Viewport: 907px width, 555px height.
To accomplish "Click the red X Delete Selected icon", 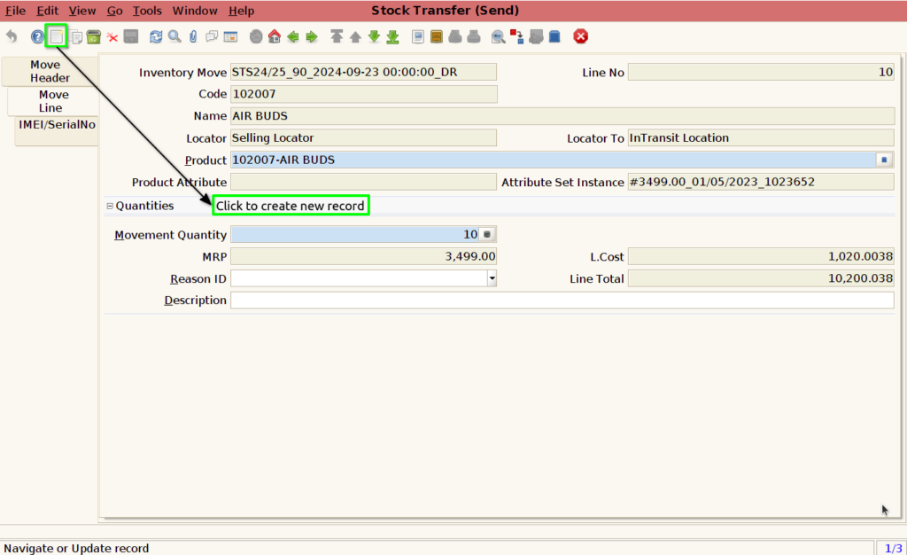I will (112, 36).
